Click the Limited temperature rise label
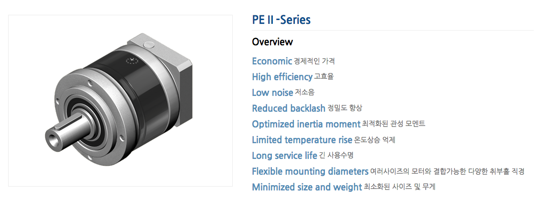This screenshot has height=200, width=539. pyautogui.click(x=302, y=140)
